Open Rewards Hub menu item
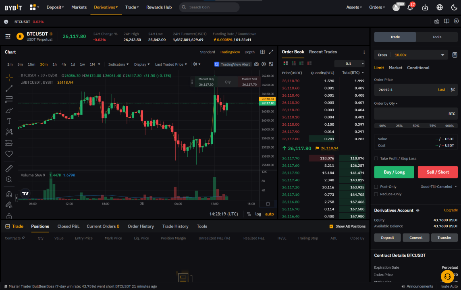 [159, 7]
